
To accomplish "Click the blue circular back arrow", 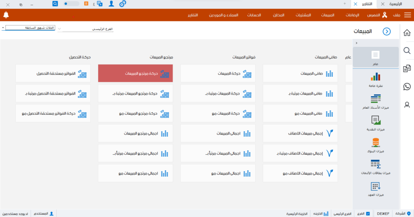I will [387, 32].
